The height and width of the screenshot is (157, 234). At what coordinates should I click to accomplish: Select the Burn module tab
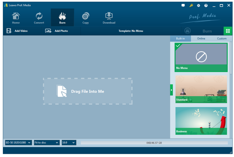point(62,18)
